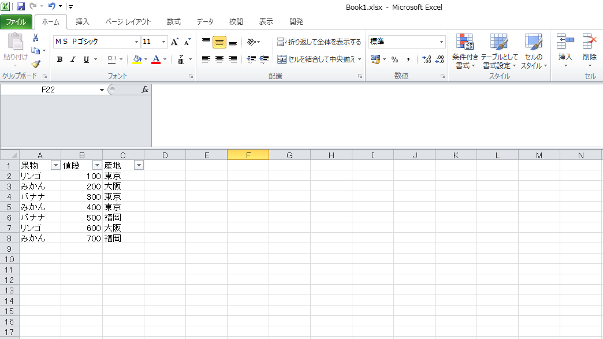The width and height of the screenshot is (603, 339).
Task: Click セルを結合して中央揃え merge button
Action: [316, 59]
